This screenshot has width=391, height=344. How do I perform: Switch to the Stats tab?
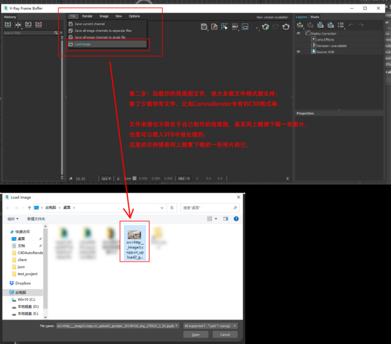(x=315, y=17)
